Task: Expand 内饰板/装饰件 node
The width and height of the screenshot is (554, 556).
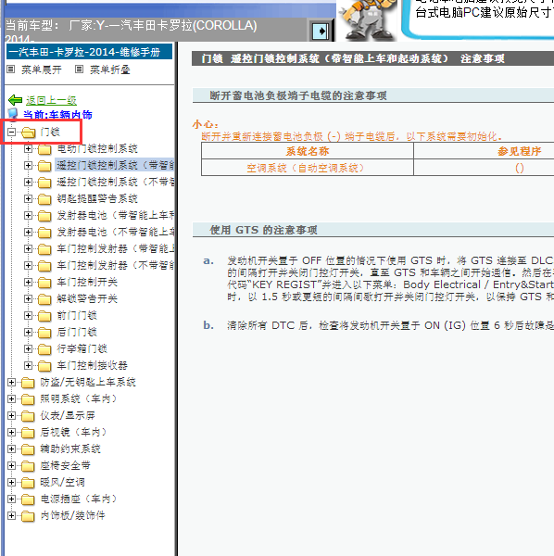Action: click(12, 515)
